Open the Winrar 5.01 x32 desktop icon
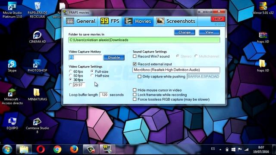 [x=263, y=8]
